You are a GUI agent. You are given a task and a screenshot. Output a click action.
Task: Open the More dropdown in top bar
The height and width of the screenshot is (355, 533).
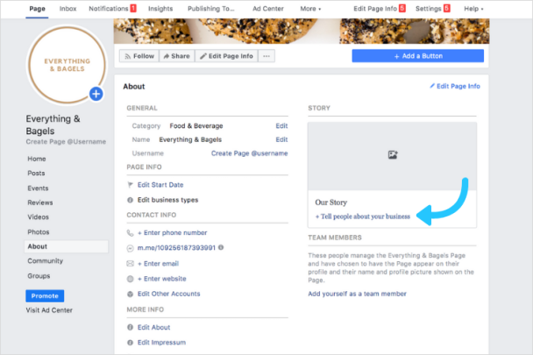coord(309,8)
